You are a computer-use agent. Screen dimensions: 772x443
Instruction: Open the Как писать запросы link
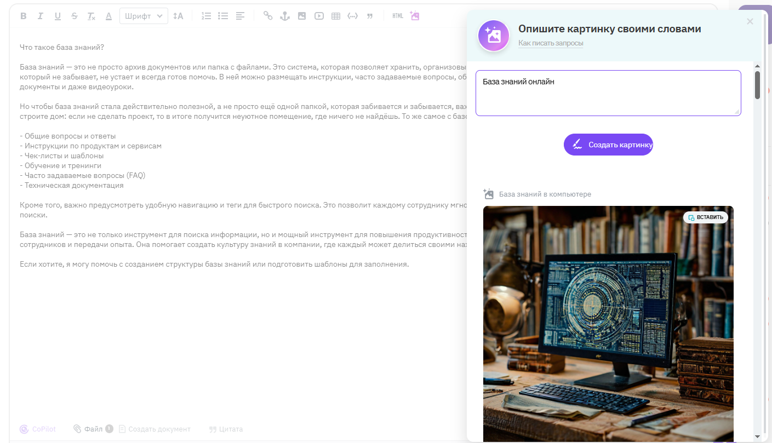(x=551, y=43)
